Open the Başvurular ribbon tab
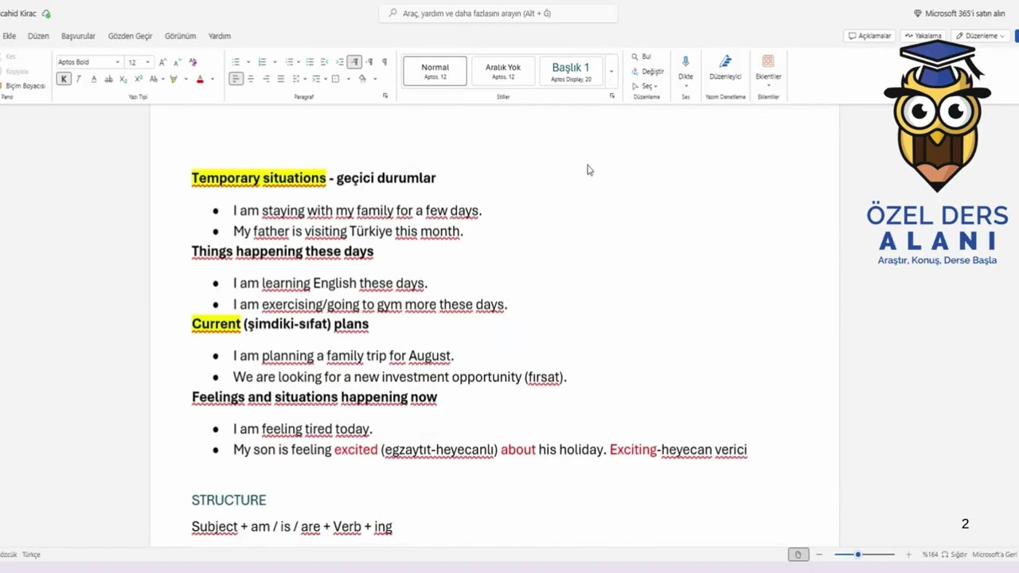 click(x=78, y=36)
